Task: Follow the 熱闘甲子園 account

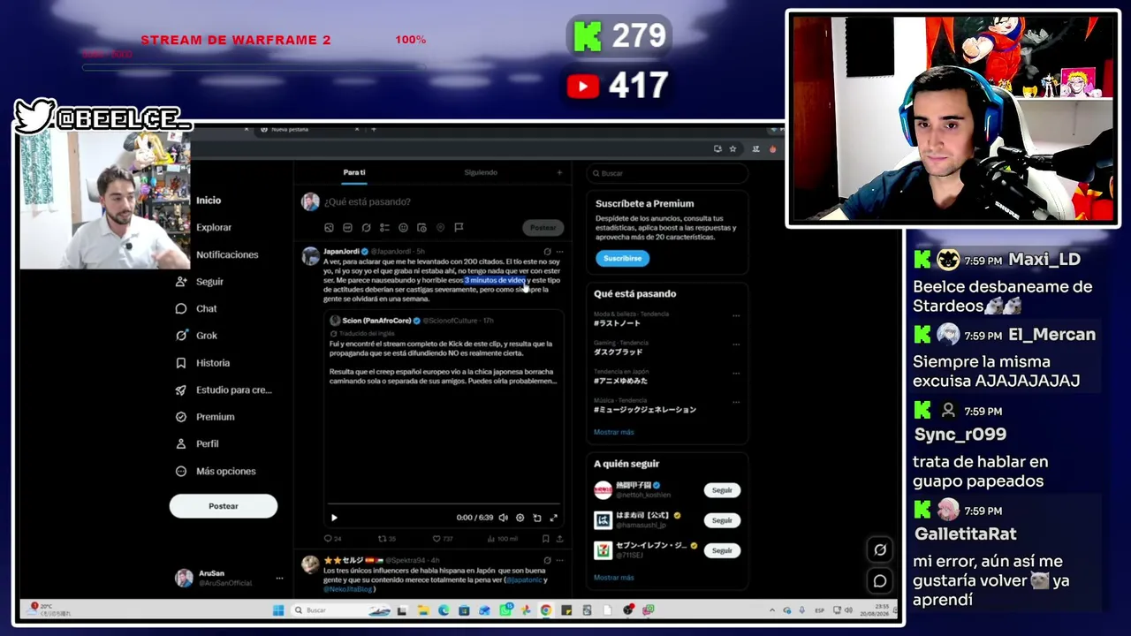Action: (722, 490)
